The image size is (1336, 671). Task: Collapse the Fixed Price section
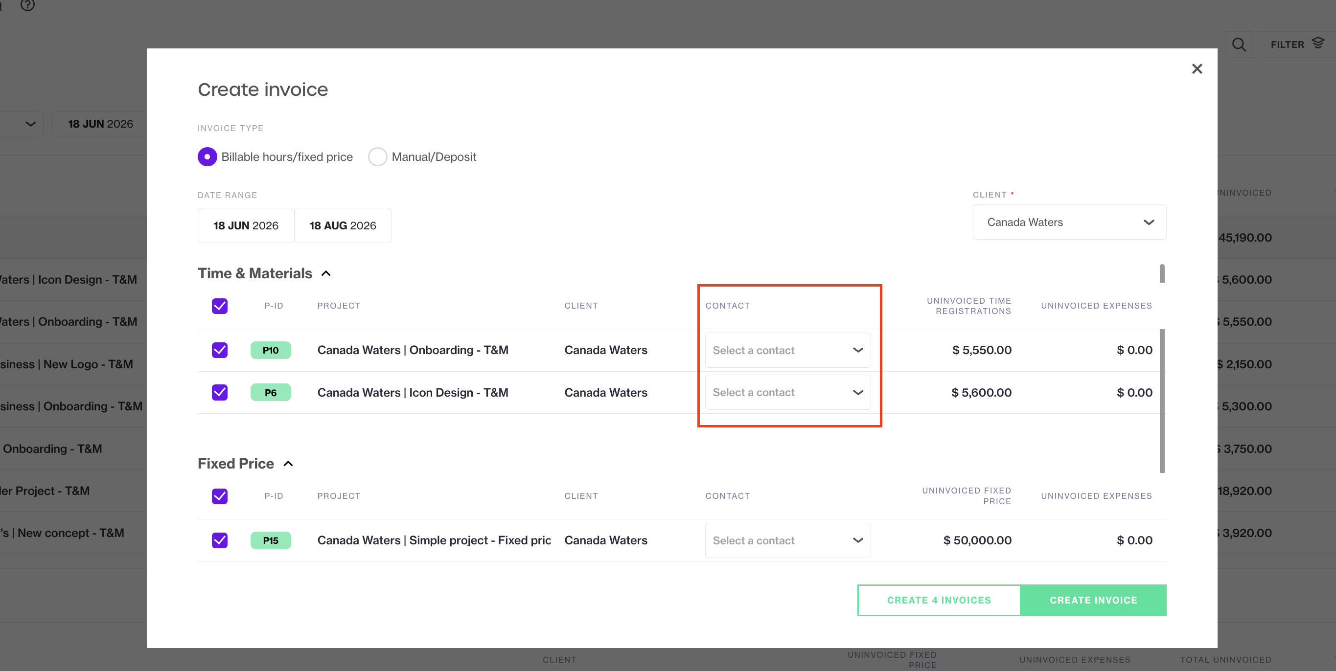(288, 464)
